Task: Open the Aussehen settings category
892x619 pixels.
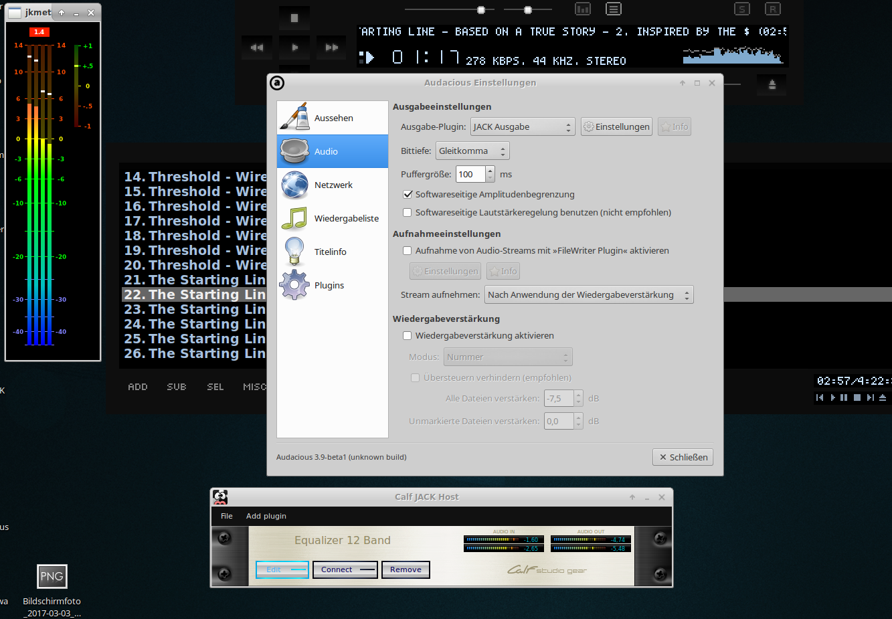Action: [x=333, y=118]
